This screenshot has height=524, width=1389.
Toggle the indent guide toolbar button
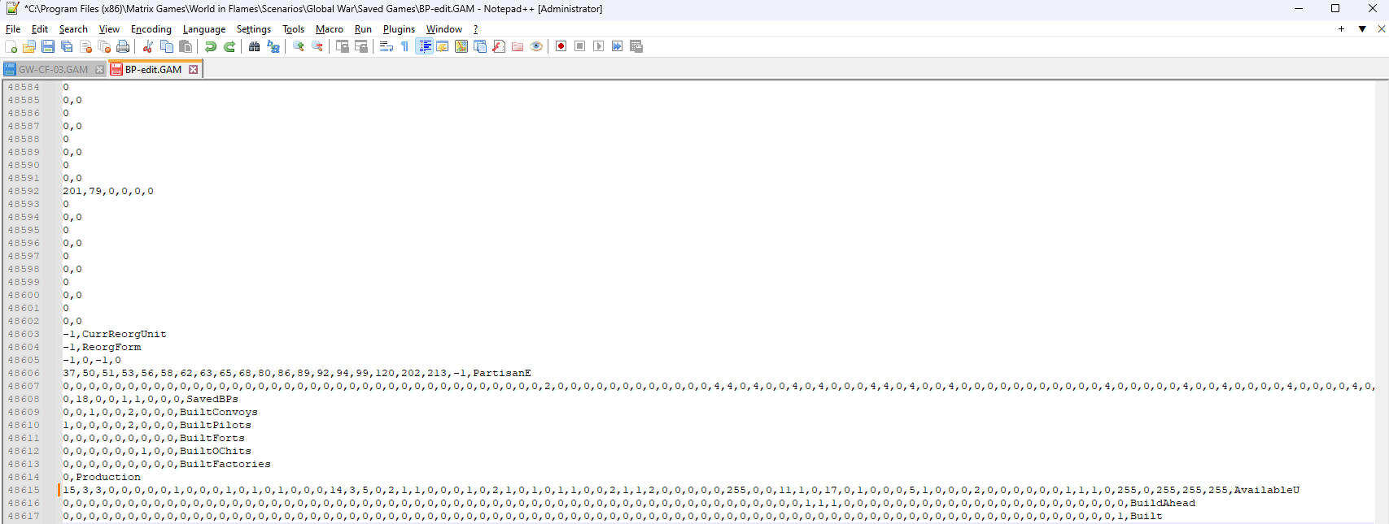pyautogui.click(x=424, y=46)
